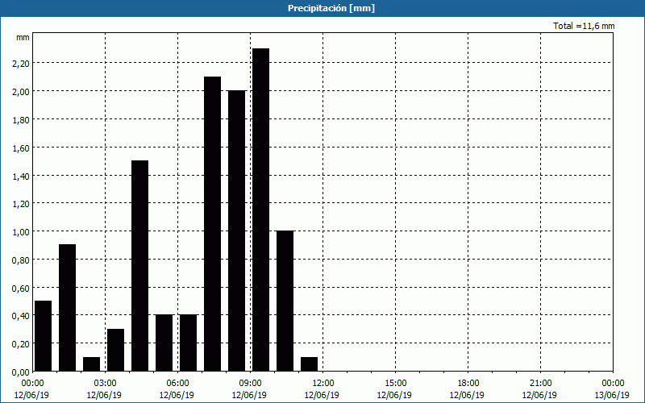This screenshot has width=645, height=403.
Task: Click the 12:00 time label
Action: coord(323,384)
